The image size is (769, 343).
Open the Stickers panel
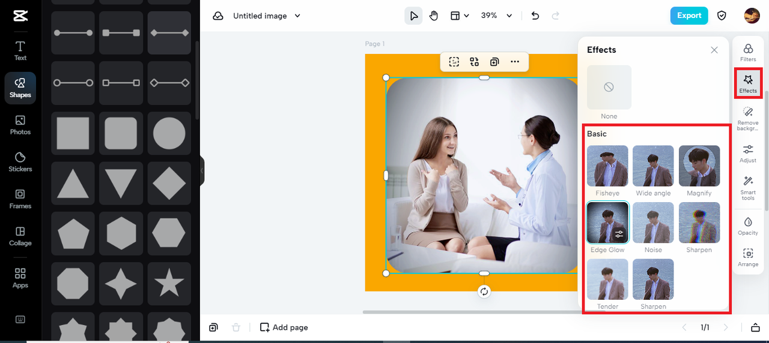coord(20,162)
